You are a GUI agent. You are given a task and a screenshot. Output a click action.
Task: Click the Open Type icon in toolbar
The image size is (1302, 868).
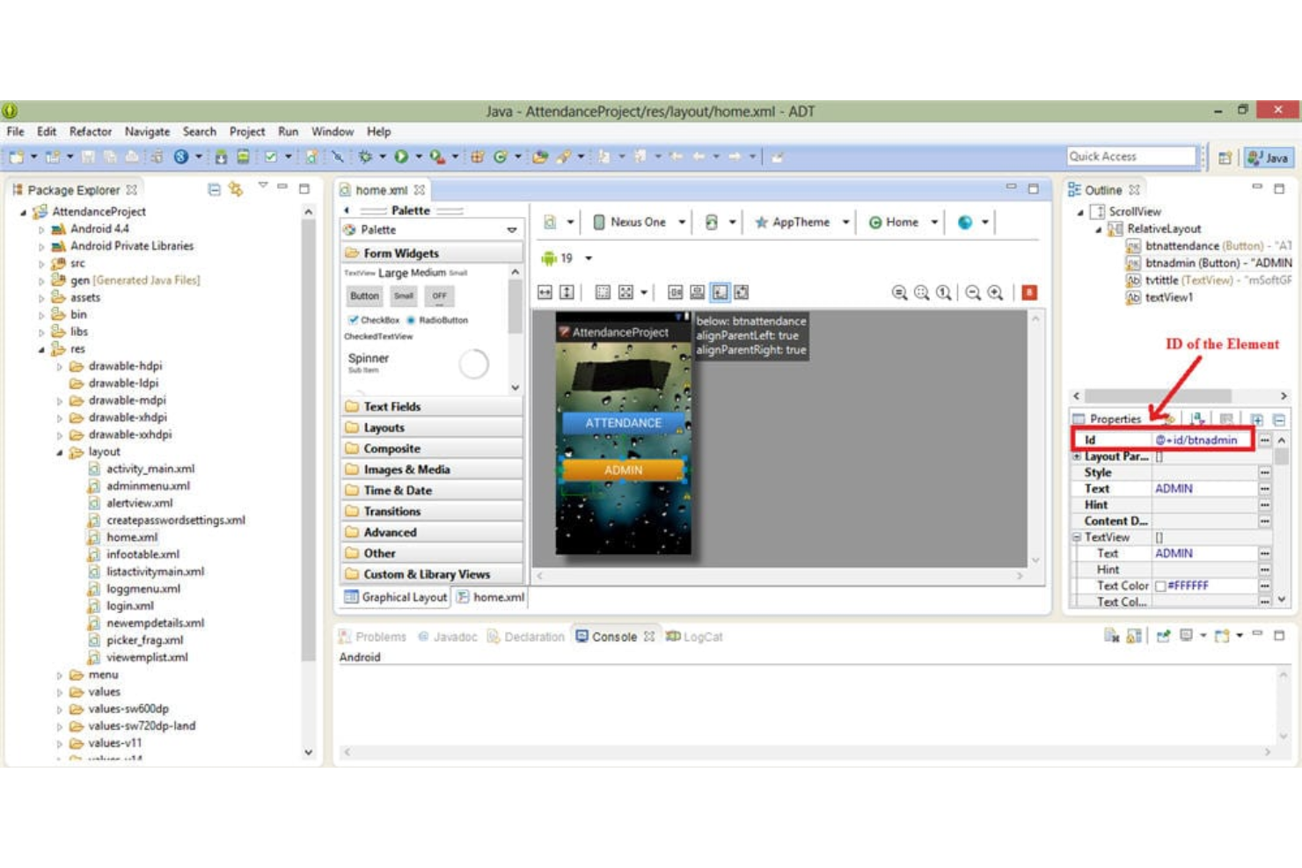pyautogui.click(x=540, y=157)
